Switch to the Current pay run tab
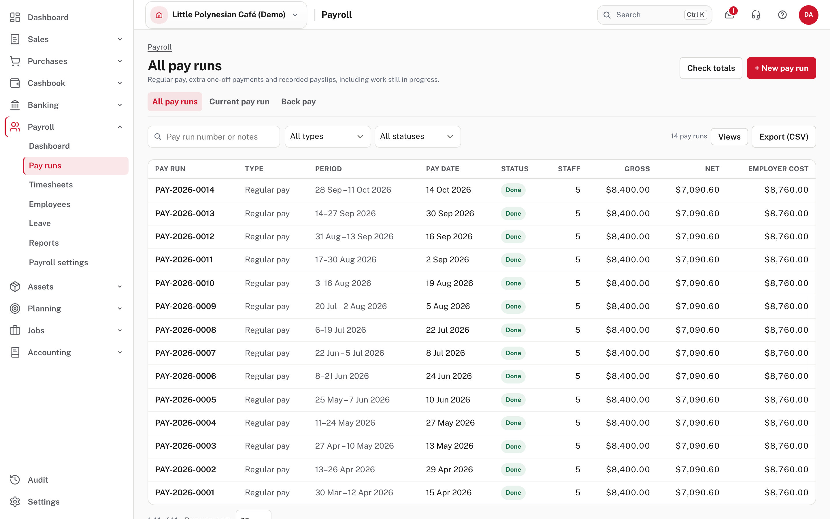 239,101
